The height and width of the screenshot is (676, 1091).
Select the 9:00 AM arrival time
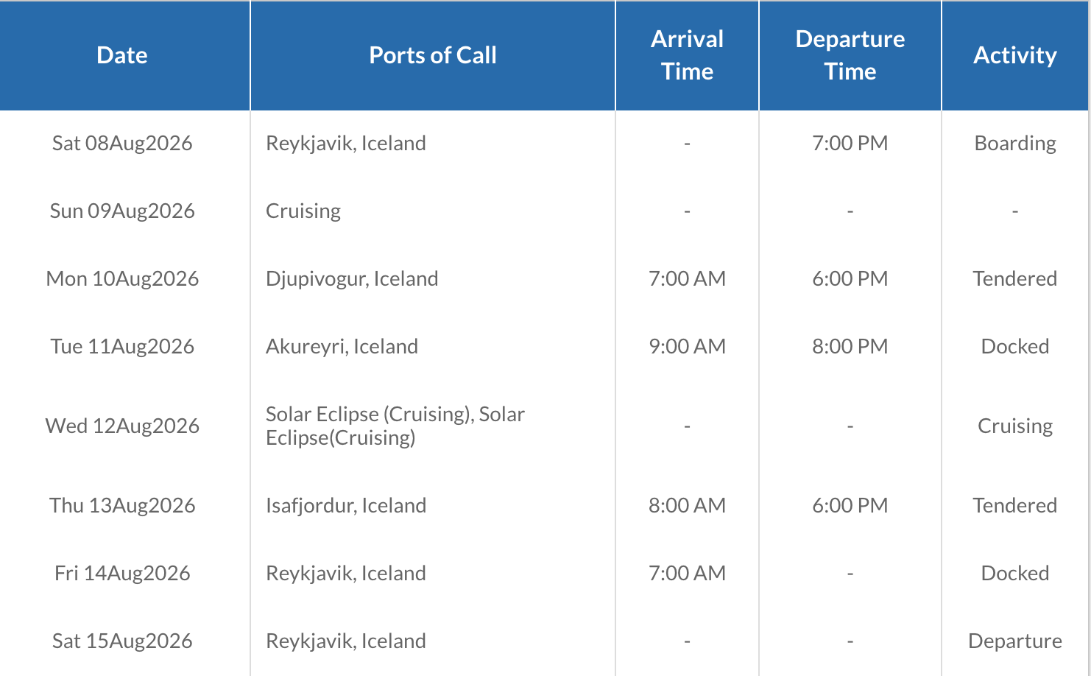pyautogui.click(x=687, y=346)
